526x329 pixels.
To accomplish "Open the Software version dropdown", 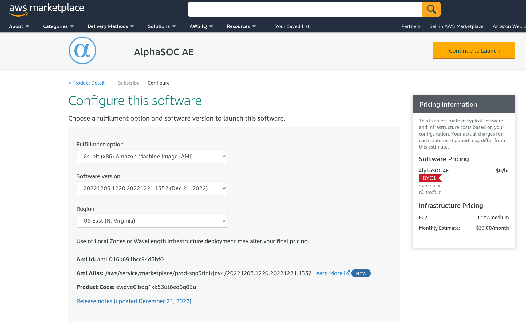I will [x=152, y=188].
